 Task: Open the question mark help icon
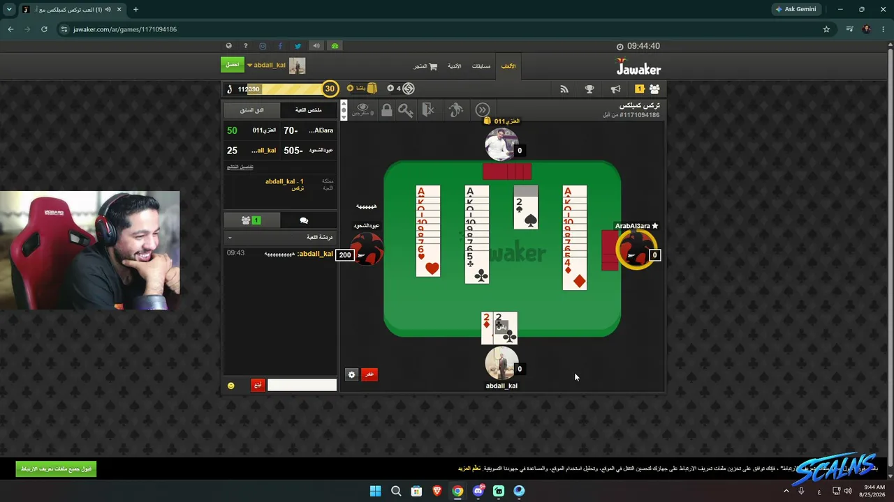coord(246,46)
